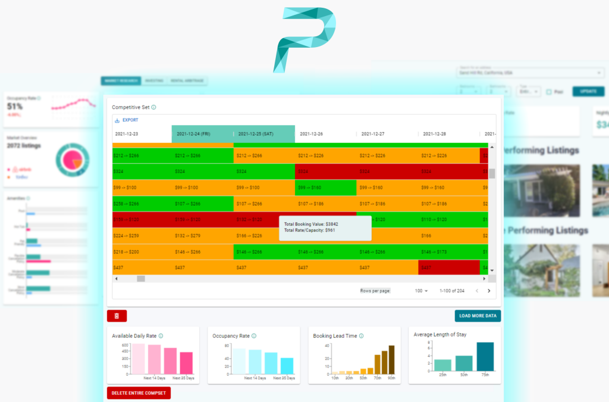Click the LOAD MORE DATA button
This screenshot has width=609, height=402.
coord(478,316)
